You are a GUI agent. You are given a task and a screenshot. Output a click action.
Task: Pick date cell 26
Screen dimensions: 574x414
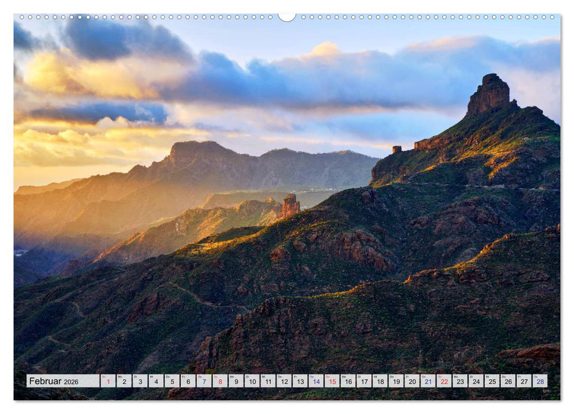[x=507, y=381]
